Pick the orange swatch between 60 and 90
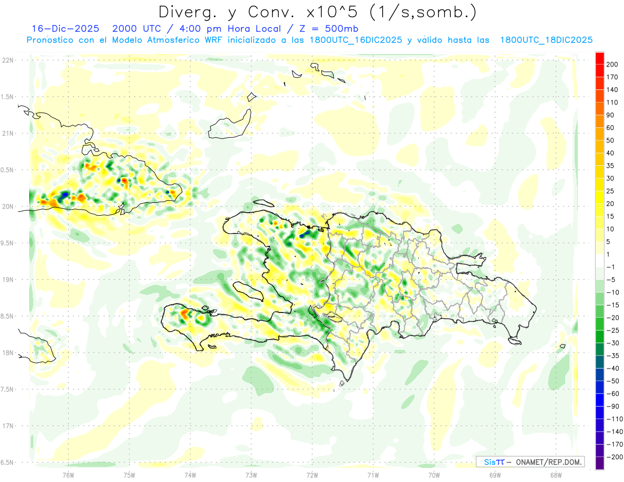This screenshot has width=624, height=482. click(600, 121)
